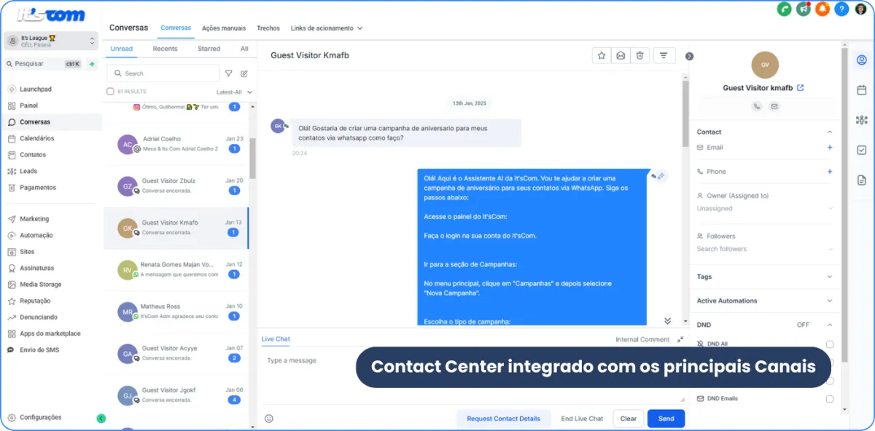This screenshot has width=875, height=431.
Task: Open the Renata Gomes Majan conversation
Action: click(176, 269)
